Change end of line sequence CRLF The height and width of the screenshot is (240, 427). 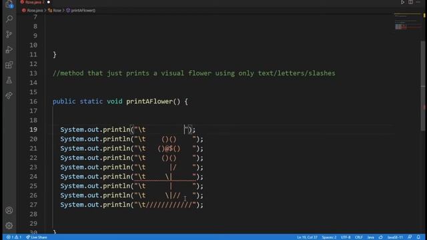click(x=359, y=237)
